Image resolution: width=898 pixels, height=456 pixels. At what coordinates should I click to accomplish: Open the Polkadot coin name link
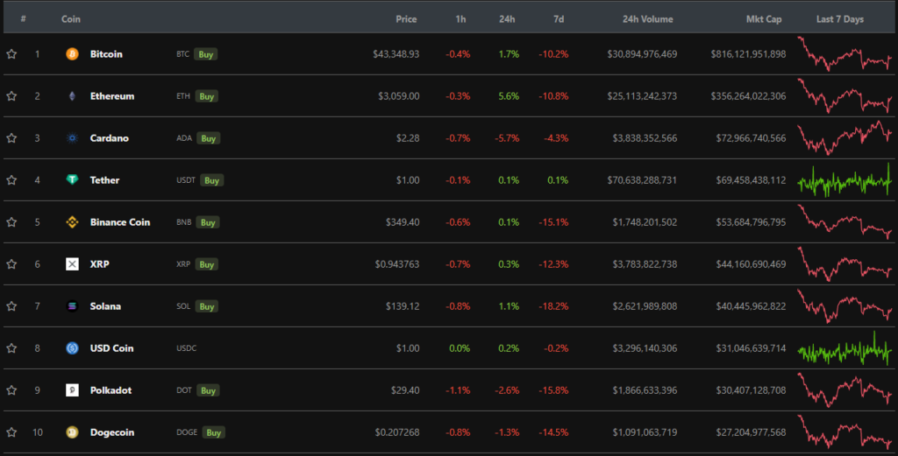click(x=110, y=390)
